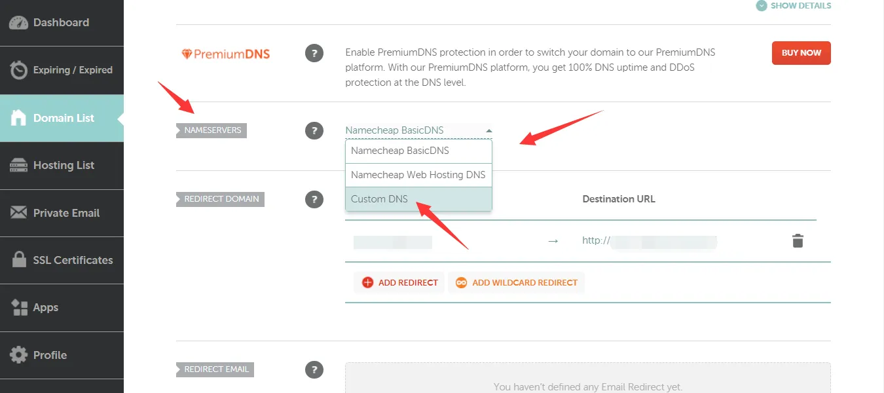Click the SSL Certificates lock icon
The height and width of the screenshot is (393, 884).
click(19, 260)
